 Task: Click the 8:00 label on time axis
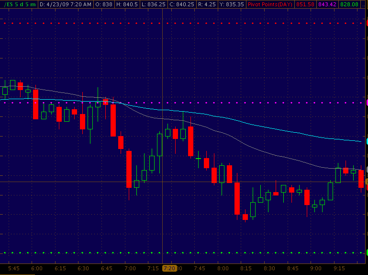(223, 268)
